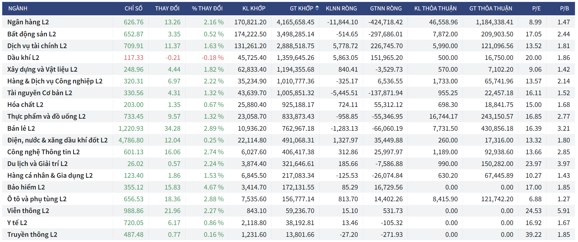Click the Bán lẻ L2 sector name
The image size is (578, 242).
(21, 129)
